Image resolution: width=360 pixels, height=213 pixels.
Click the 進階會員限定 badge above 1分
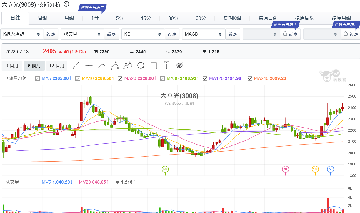(x=92, y=8)
